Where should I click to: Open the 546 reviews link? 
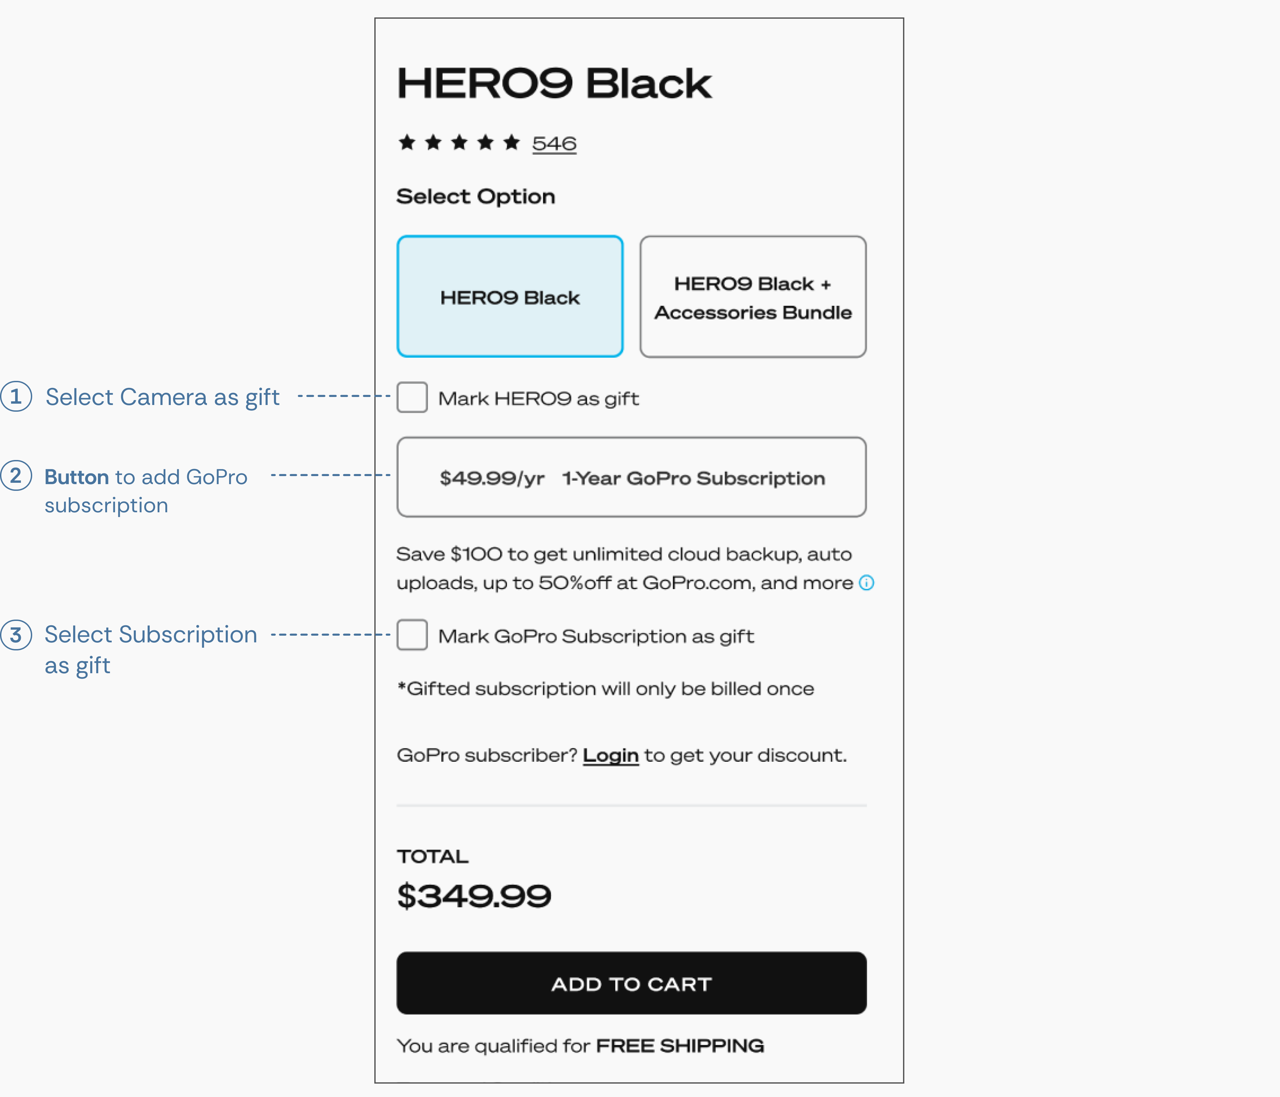coord(554,144)
